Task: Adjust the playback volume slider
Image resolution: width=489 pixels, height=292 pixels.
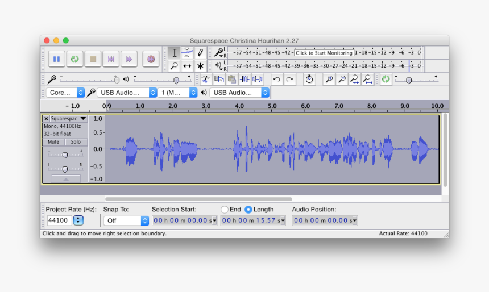Action: click(x=176, y=81)
